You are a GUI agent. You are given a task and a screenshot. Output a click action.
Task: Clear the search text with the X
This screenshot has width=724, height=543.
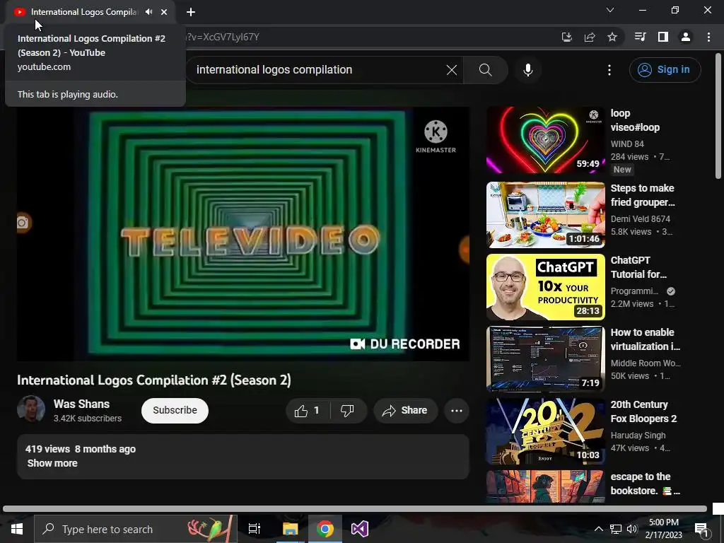pos(452,70)
